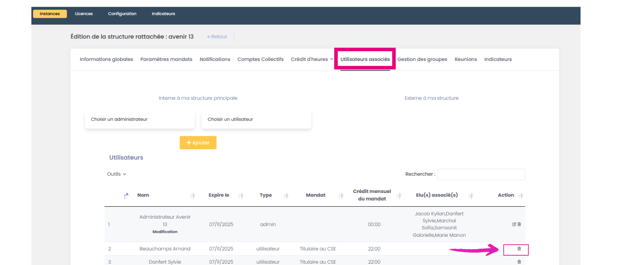
Task: Switch to Reunions tab
Action: click(466, 59)
